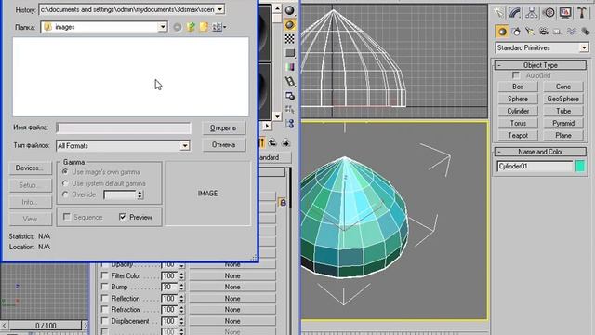Click the time slider showing 0 / 100

pos(46,326)
